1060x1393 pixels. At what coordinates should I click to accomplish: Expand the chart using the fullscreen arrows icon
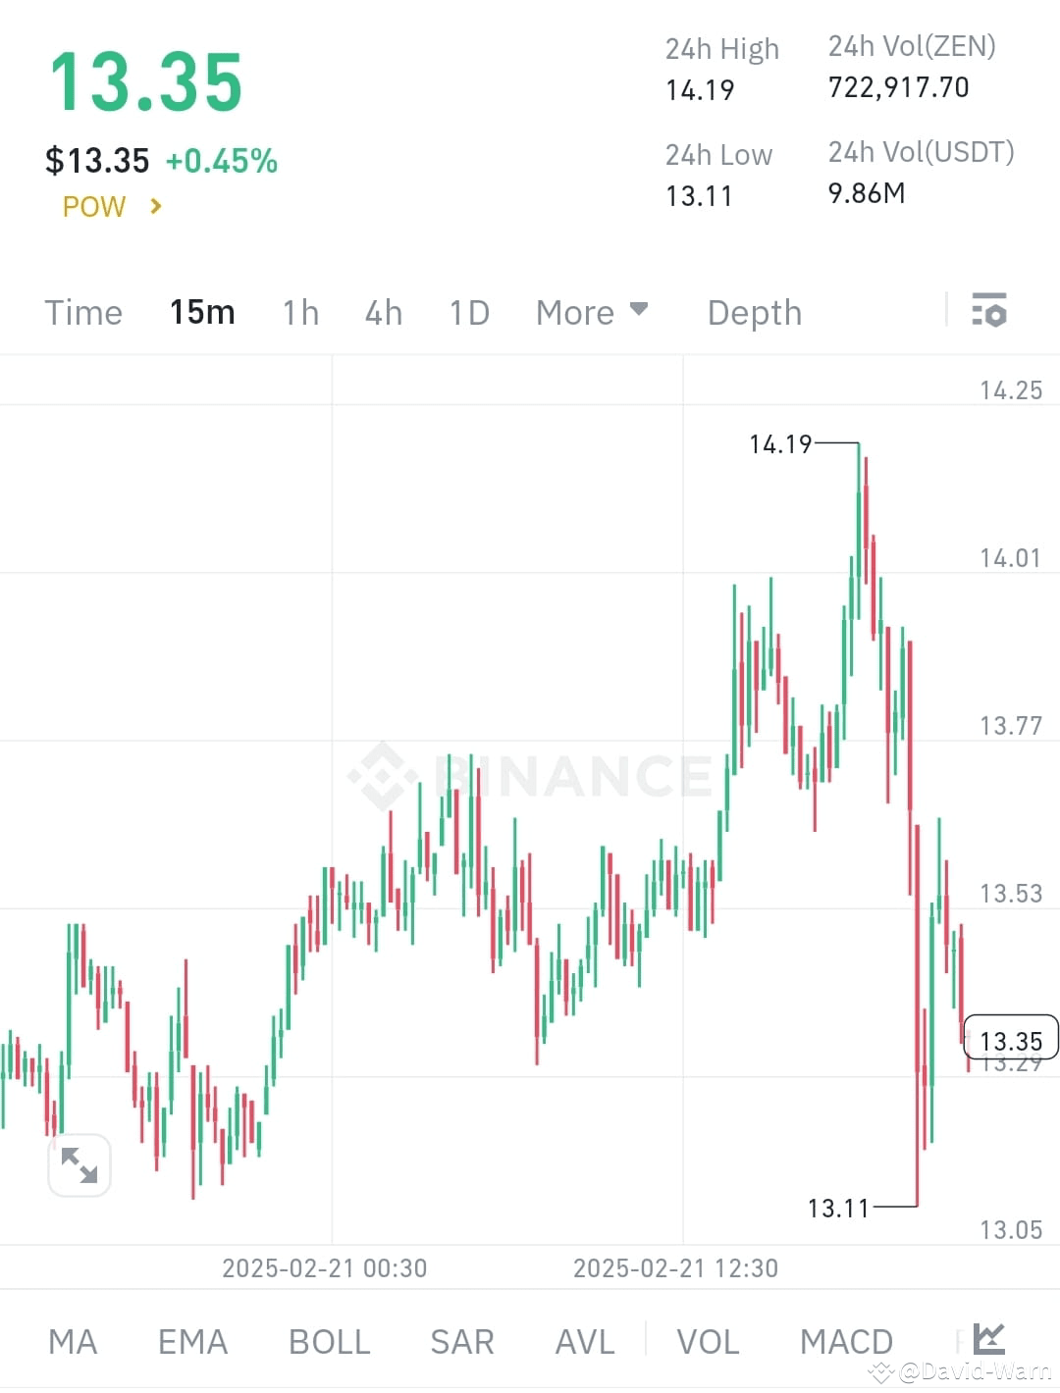pyautogui.click(x=79, y=1165)
